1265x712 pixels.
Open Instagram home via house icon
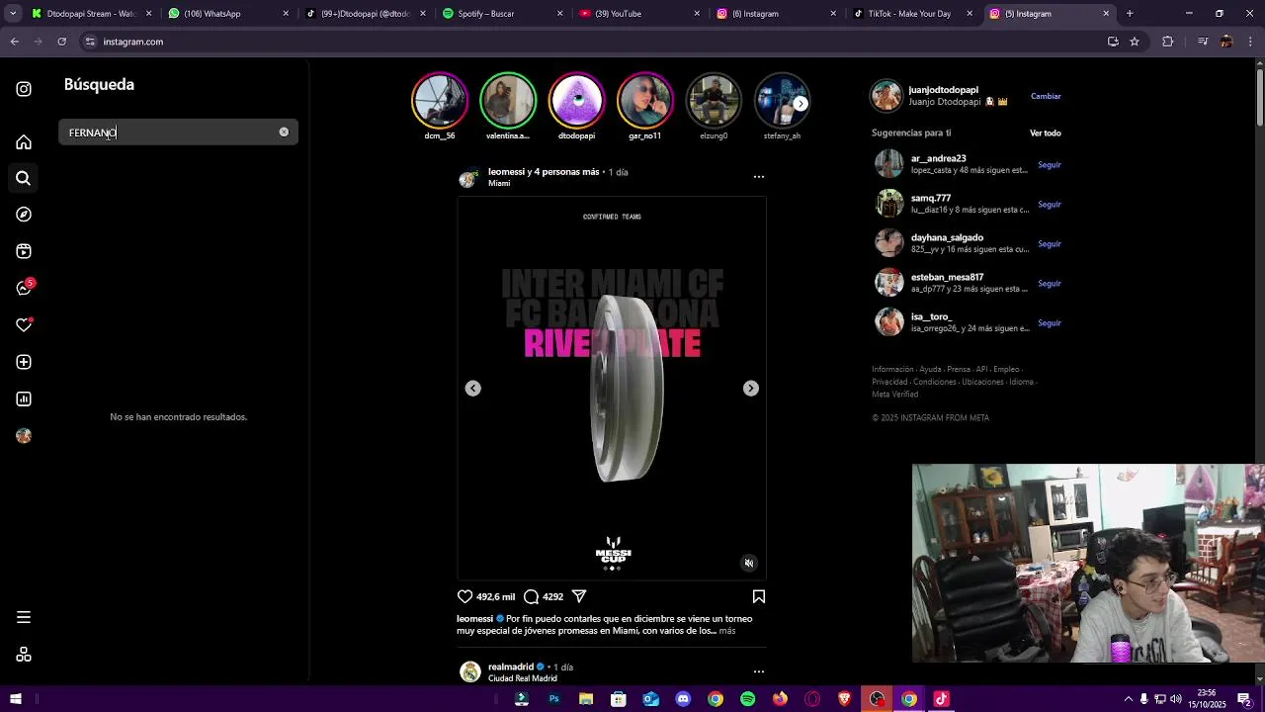point(24,141)
